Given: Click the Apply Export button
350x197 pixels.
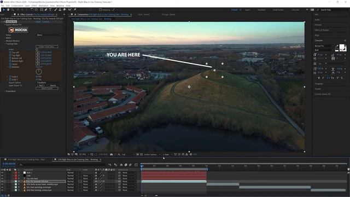Looking at the screenshot, I should [47, 89].
